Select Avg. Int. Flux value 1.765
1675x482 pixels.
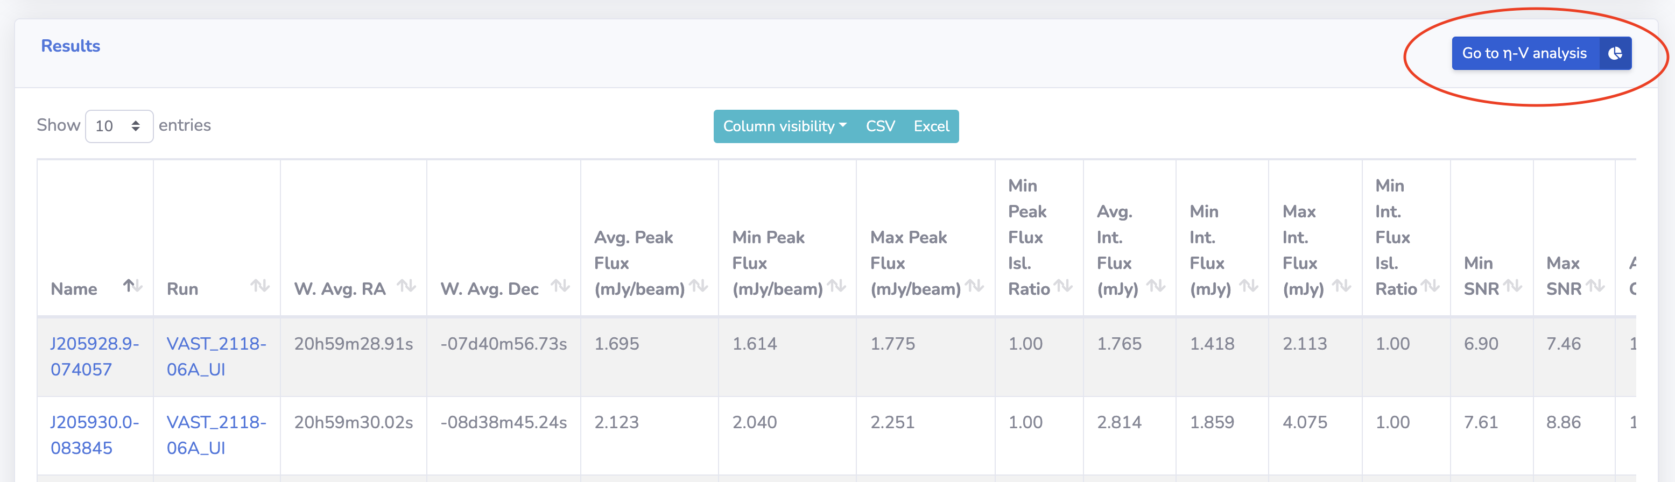tap(1119, 344)
